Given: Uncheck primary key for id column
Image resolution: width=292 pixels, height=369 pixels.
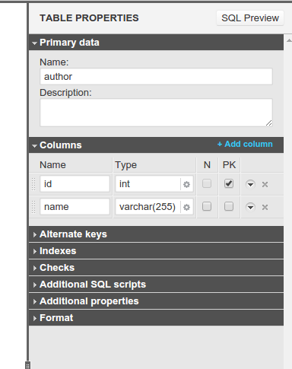Looking at the screenshot, I should [x=229, y=183].
